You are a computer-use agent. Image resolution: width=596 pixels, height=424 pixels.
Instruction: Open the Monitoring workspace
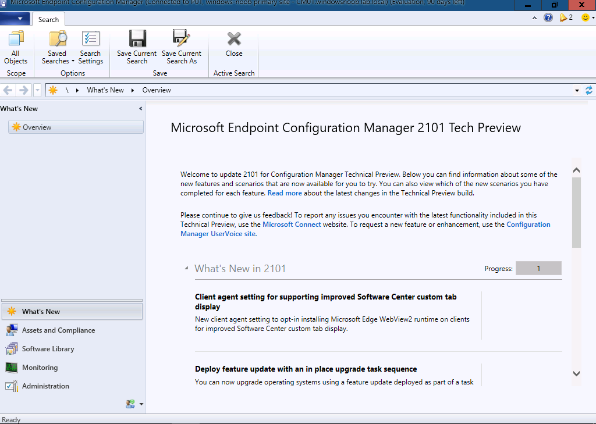72,368
